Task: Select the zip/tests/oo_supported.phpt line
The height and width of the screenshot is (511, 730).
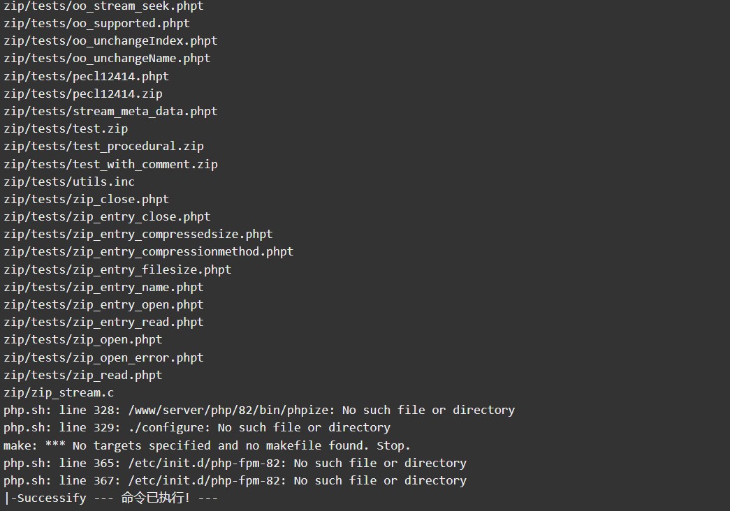Action: pos(96,24)
